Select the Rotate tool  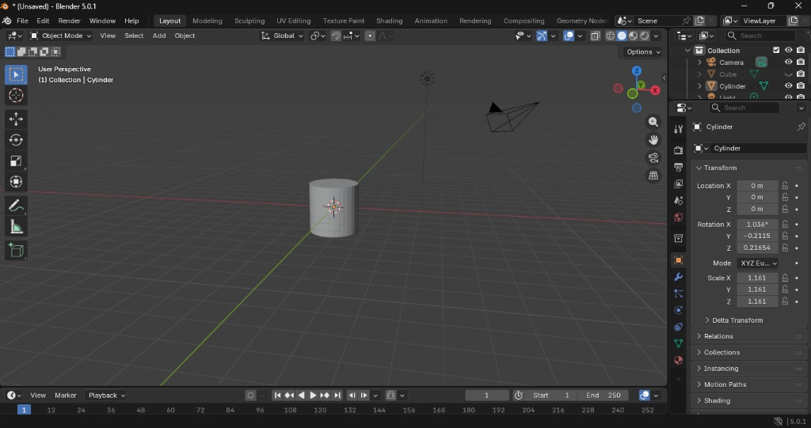[16, 140]
